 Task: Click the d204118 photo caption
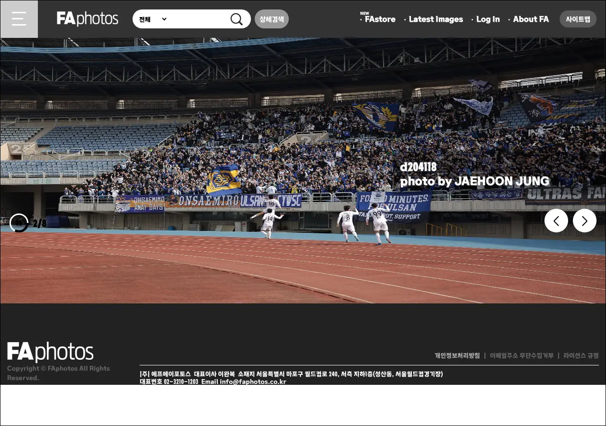(x=418, y=167)
